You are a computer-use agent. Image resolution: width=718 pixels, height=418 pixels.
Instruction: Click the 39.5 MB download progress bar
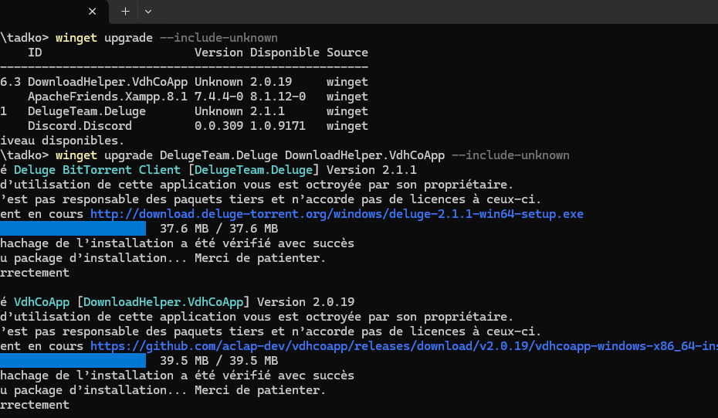click(x=73, y=361)
